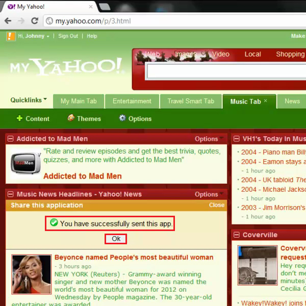
Task: Click the browser forward arrow
Action: pos(21,21)
